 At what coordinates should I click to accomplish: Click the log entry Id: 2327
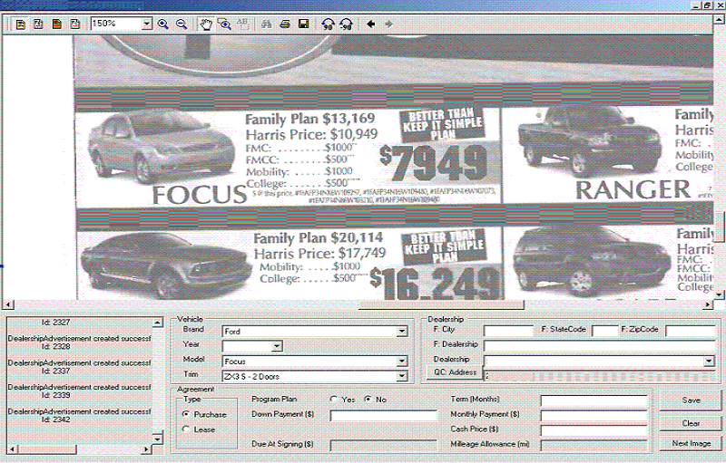pos(55,322)
